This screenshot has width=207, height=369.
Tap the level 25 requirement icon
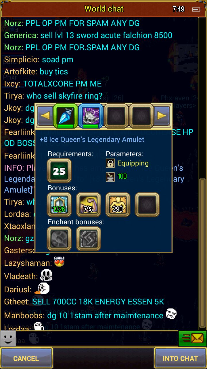pyautogui.click(x=59, y=171)
